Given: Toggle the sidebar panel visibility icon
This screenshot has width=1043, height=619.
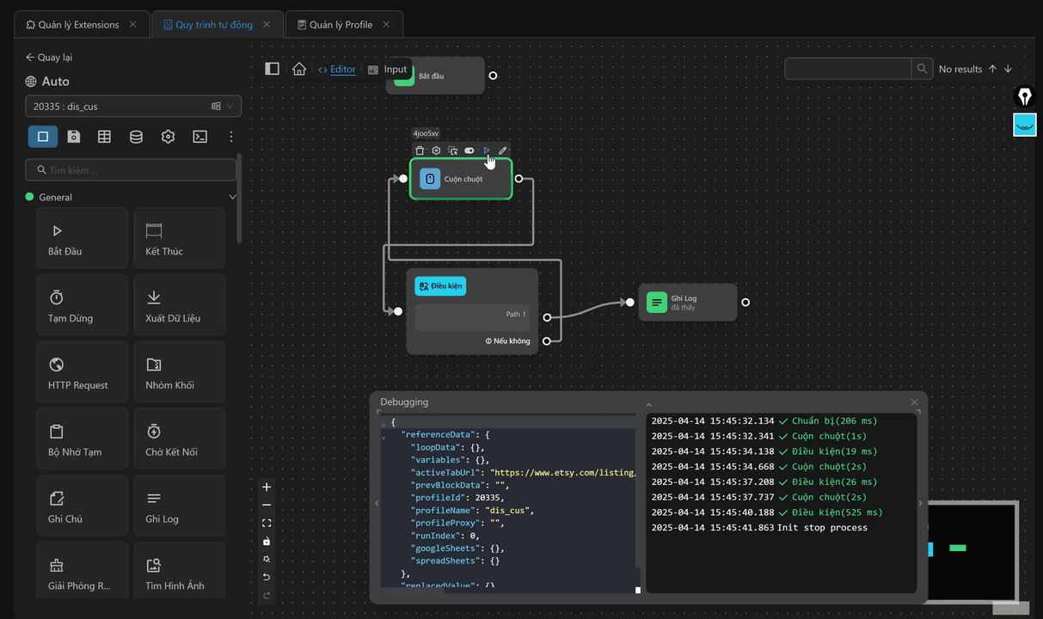Looking at the screenshot, I should click(x=273, y=69).
